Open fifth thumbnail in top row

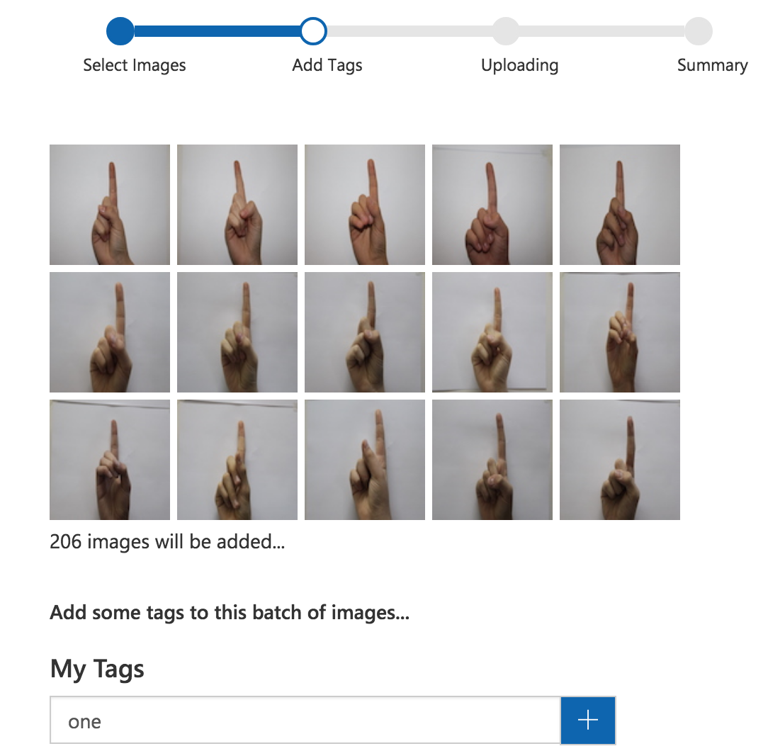[620, 205]
